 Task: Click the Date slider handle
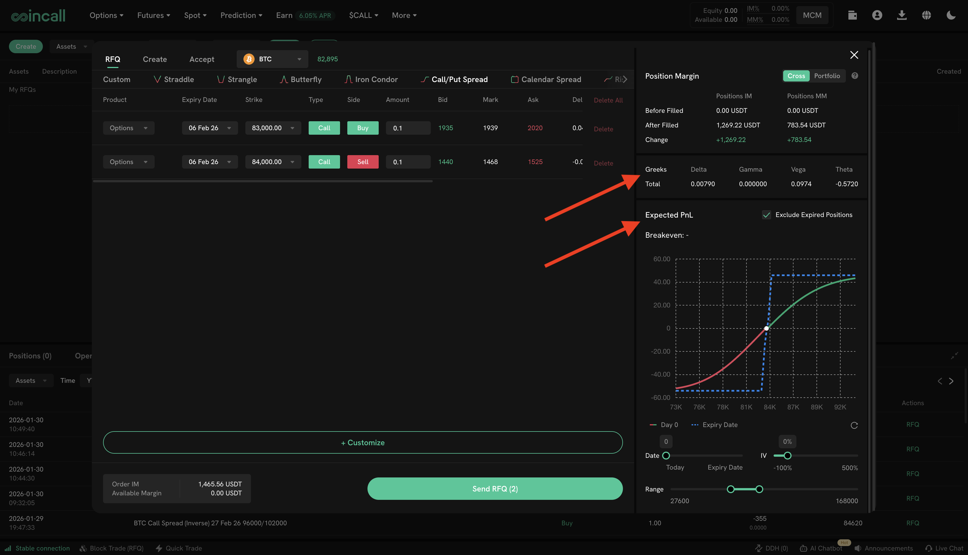666,456
